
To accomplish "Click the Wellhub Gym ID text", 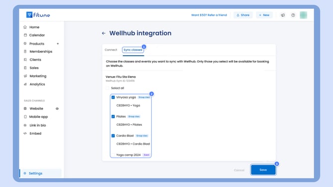I will tap(120, 81).
